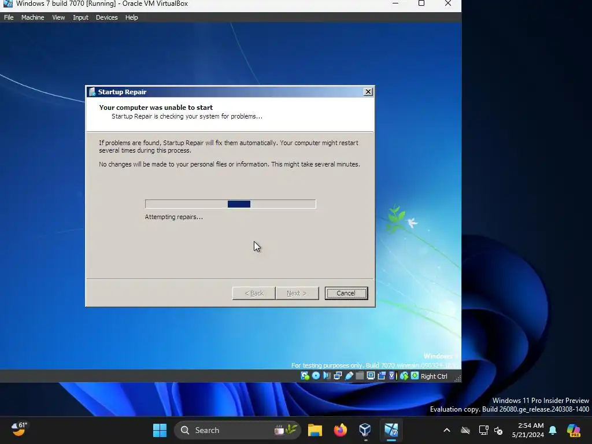Open the Input menu

click(x=80, y=17)
